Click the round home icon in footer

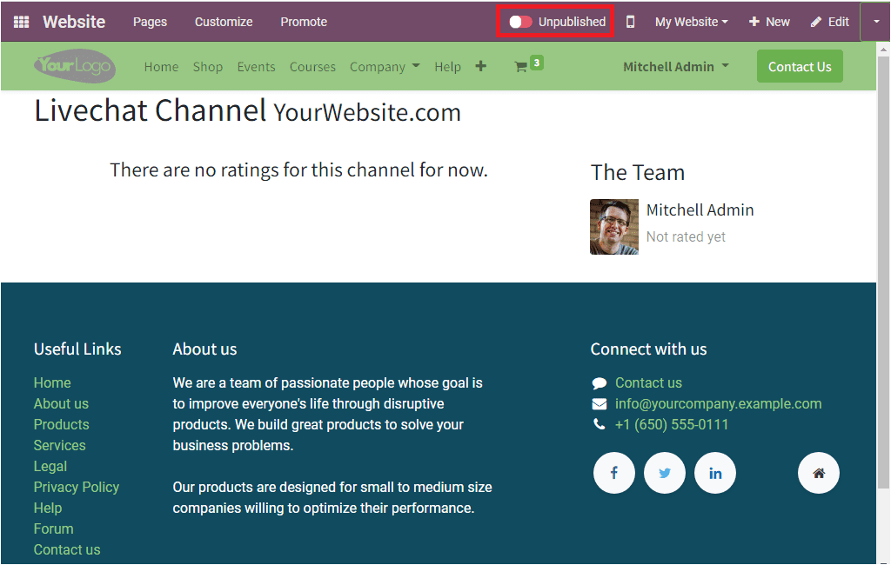click(819, 473)
